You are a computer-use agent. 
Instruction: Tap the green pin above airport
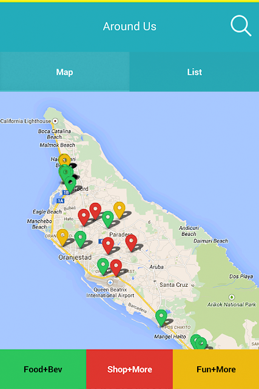103,267
